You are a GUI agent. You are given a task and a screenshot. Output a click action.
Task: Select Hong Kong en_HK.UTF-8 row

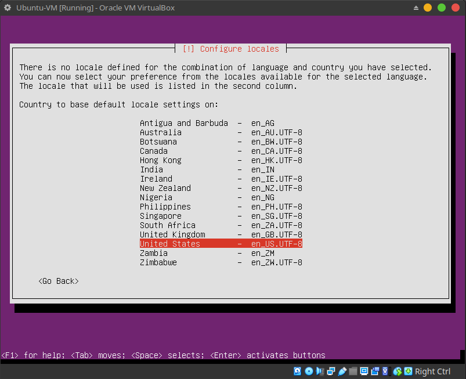pyautogui.click(x=221, y=160)
